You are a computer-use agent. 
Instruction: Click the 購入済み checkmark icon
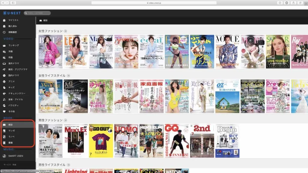pyautogui.click(x=4, y=26)
